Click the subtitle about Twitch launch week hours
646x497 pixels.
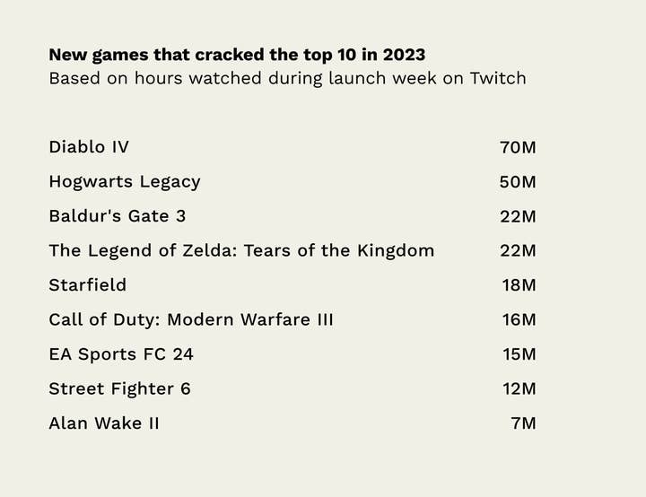coord(287,78)
